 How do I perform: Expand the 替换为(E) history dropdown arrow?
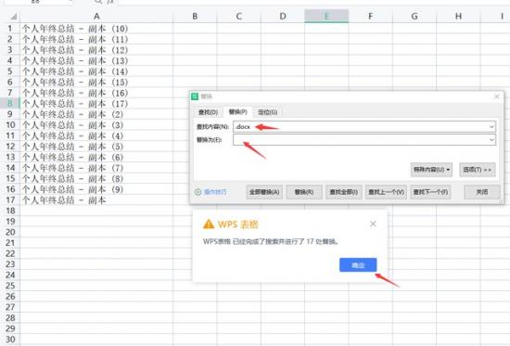point(491,140)
